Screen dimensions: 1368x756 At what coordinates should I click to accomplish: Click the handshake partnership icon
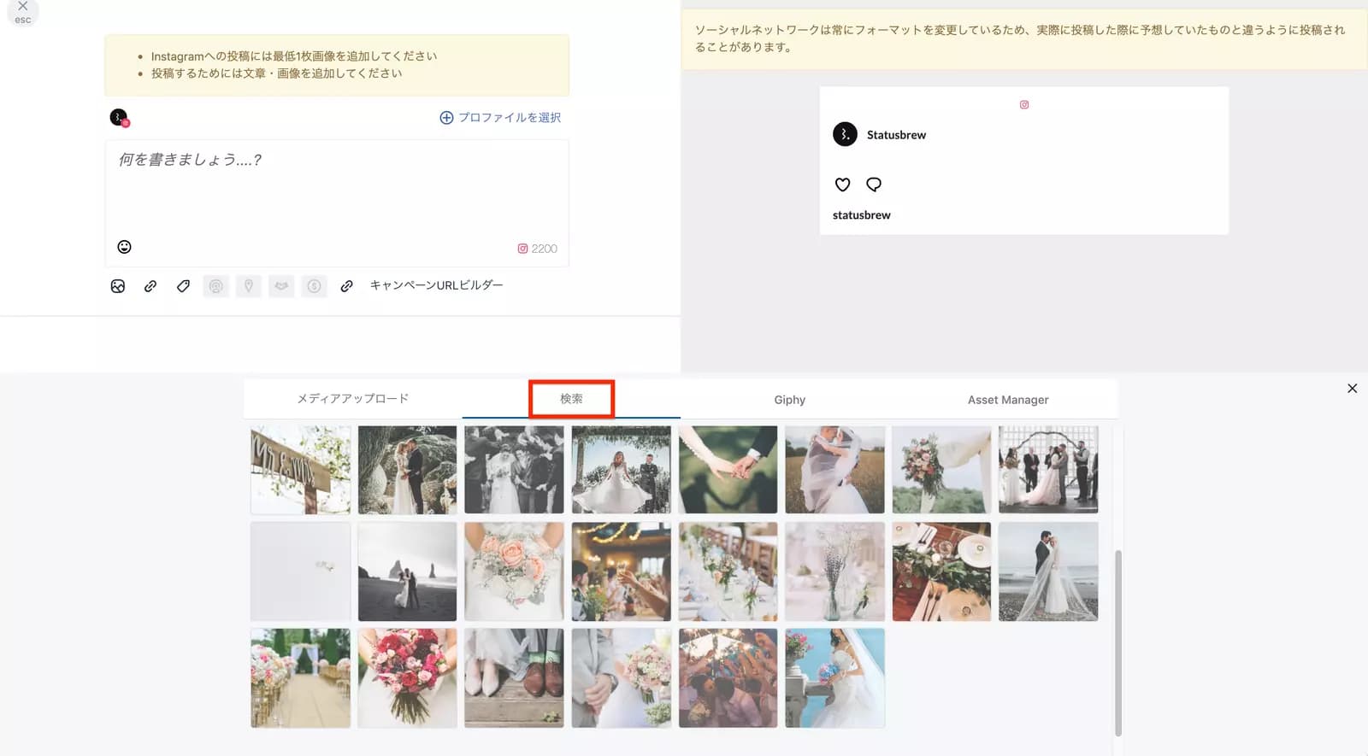(x=281, y=286)
